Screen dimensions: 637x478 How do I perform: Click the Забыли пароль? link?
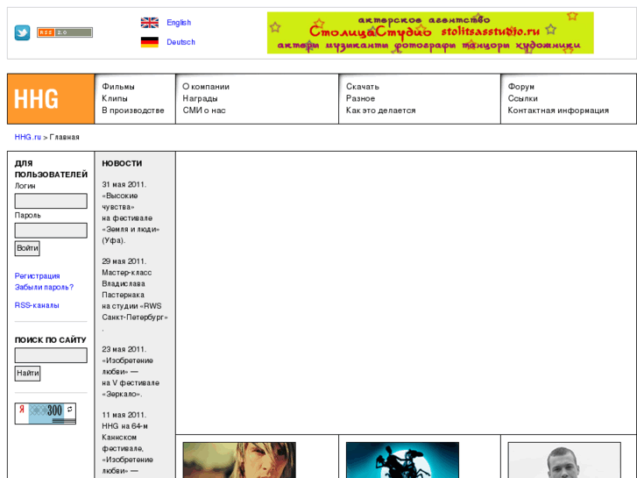pyautogui.click(x=44, y=287)
